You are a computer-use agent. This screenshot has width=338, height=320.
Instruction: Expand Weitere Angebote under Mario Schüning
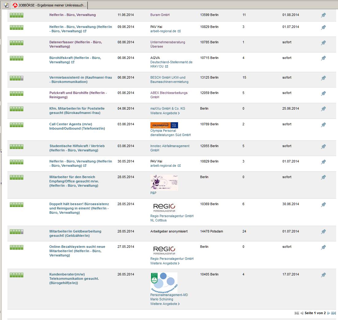[165, 304]
